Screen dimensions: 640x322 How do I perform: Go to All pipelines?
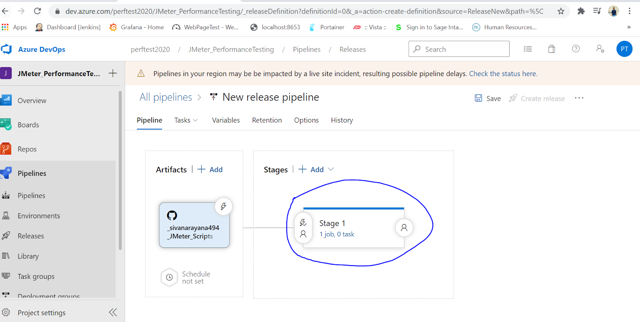pyautogui.click(x=166, y=97)
